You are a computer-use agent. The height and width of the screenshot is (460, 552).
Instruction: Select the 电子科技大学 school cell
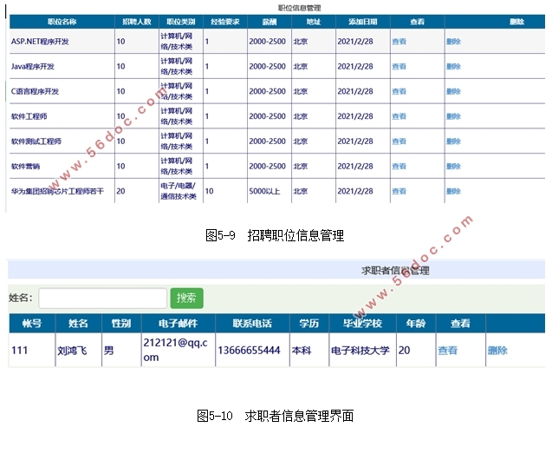tap(362, 351)
